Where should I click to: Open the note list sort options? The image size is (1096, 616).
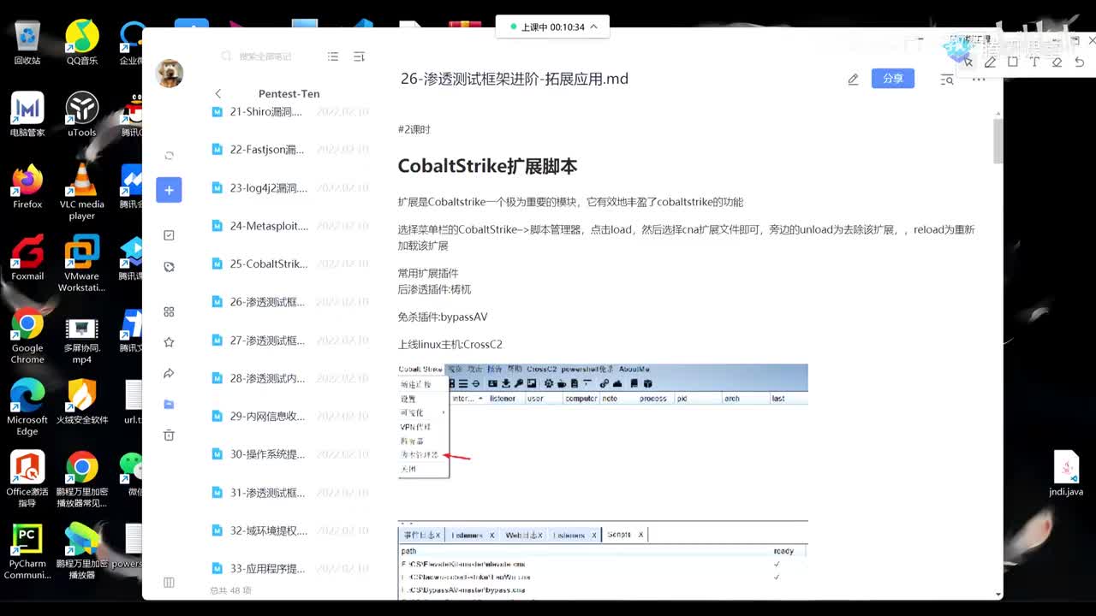[359, 56]
